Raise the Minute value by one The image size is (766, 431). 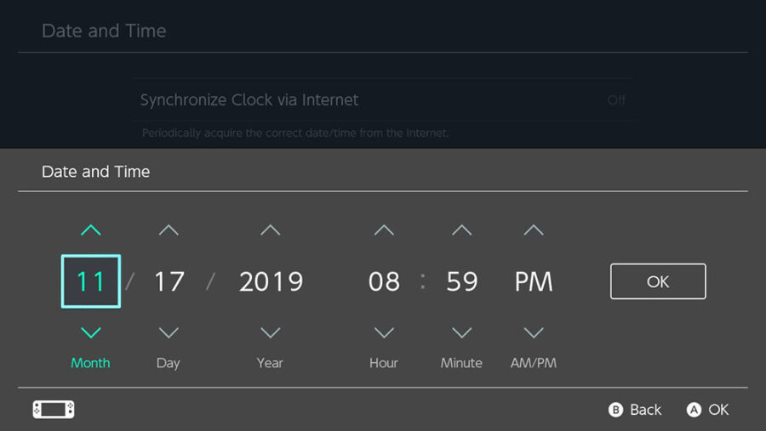[461, 230]
